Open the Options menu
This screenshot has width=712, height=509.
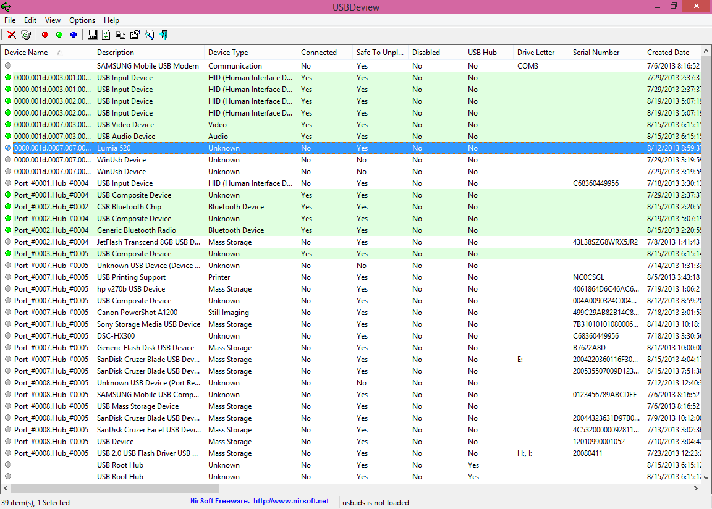(82, 20)
